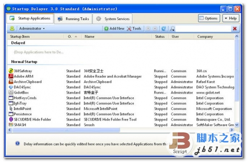The image size is (247, 162).
Task: Select the ArchiveClipboard icon
Action: (x=11, y=82)
